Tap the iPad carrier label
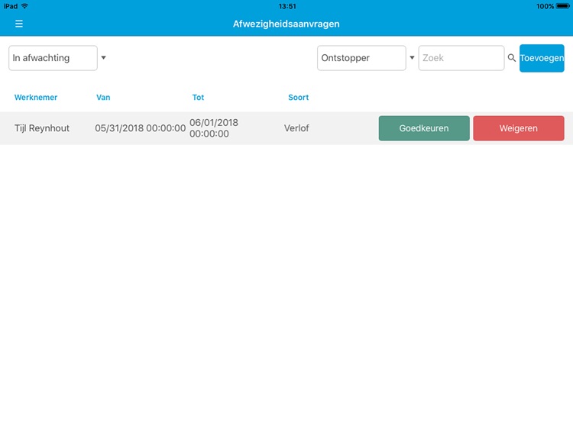Screen dimensions: 573x429 [11, 6]
